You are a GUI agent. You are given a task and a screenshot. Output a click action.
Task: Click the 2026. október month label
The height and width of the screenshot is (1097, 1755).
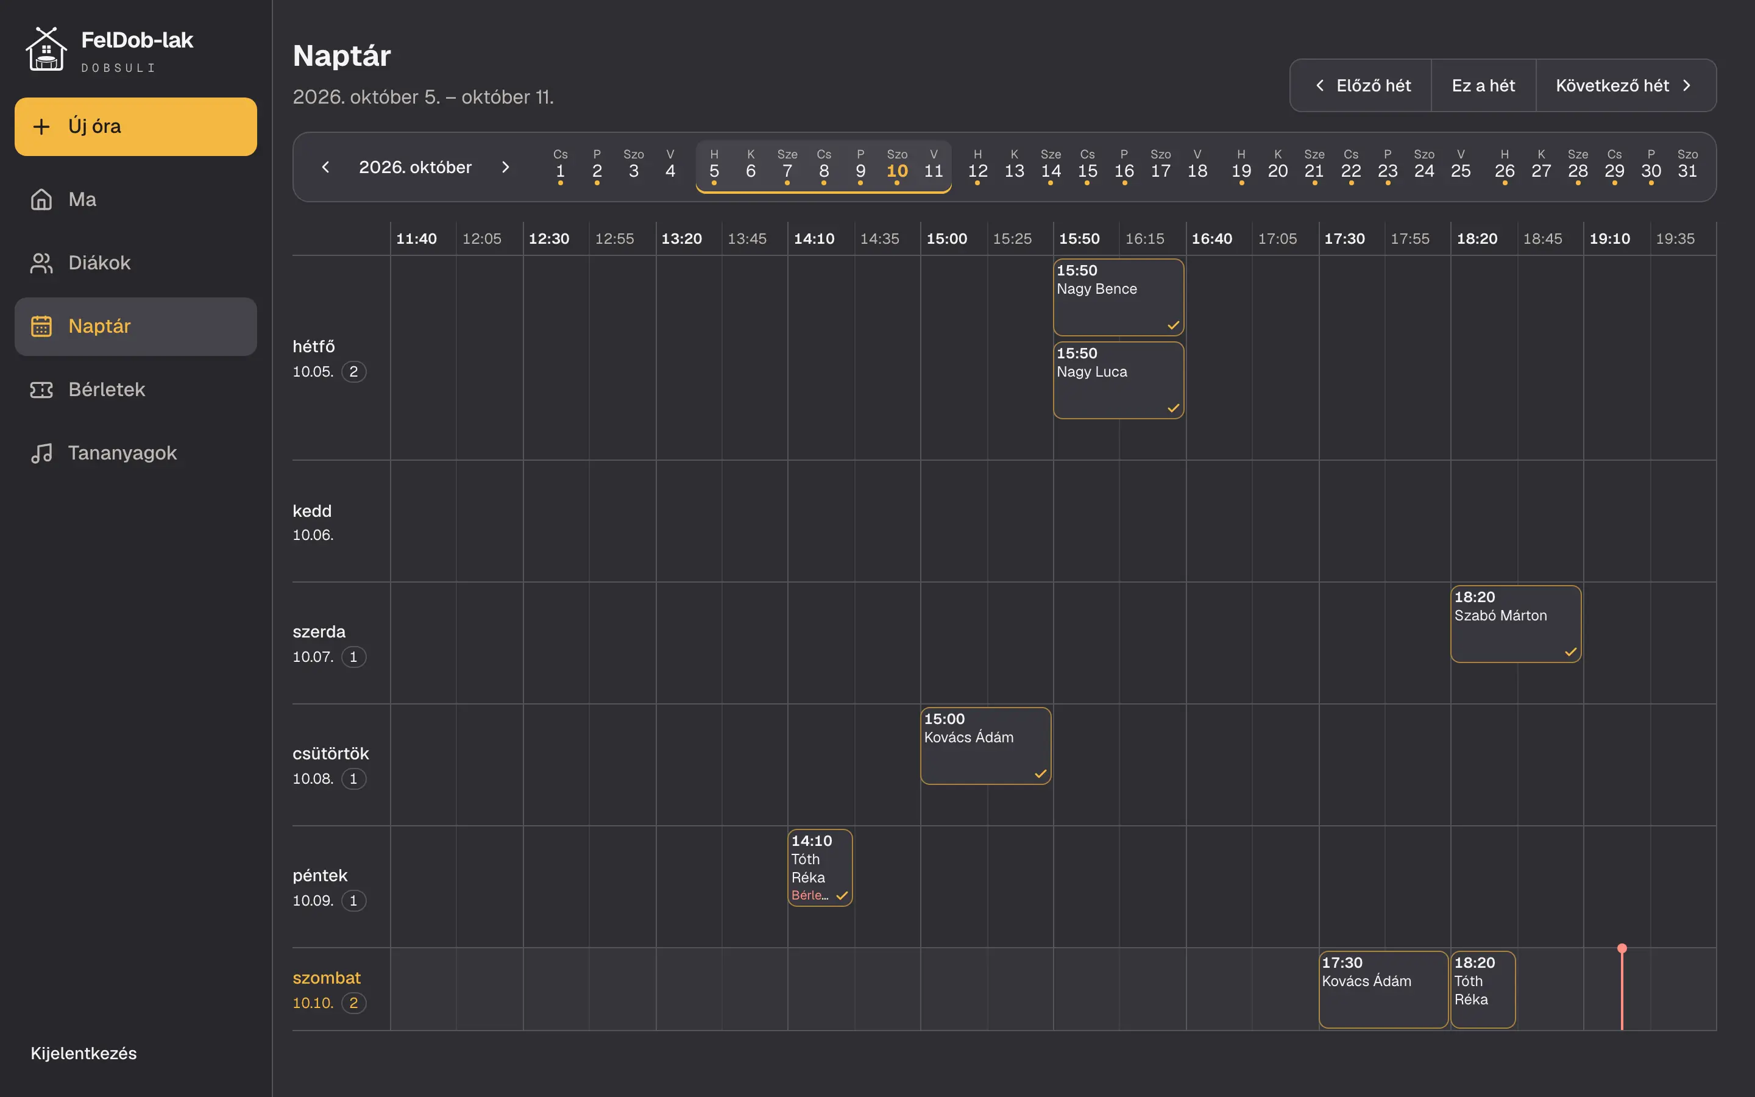(x=415, y=167)
